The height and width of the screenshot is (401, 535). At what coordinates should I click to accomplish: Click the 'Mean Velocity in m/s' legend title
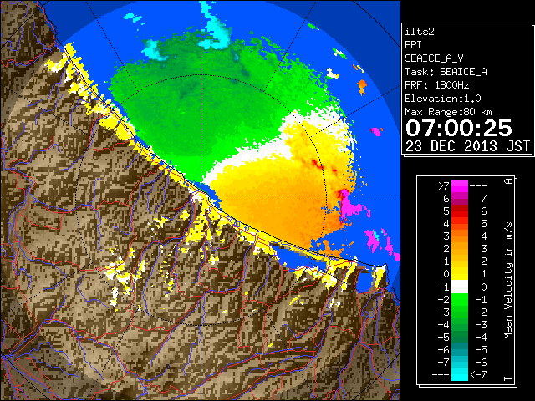[508, 281]
